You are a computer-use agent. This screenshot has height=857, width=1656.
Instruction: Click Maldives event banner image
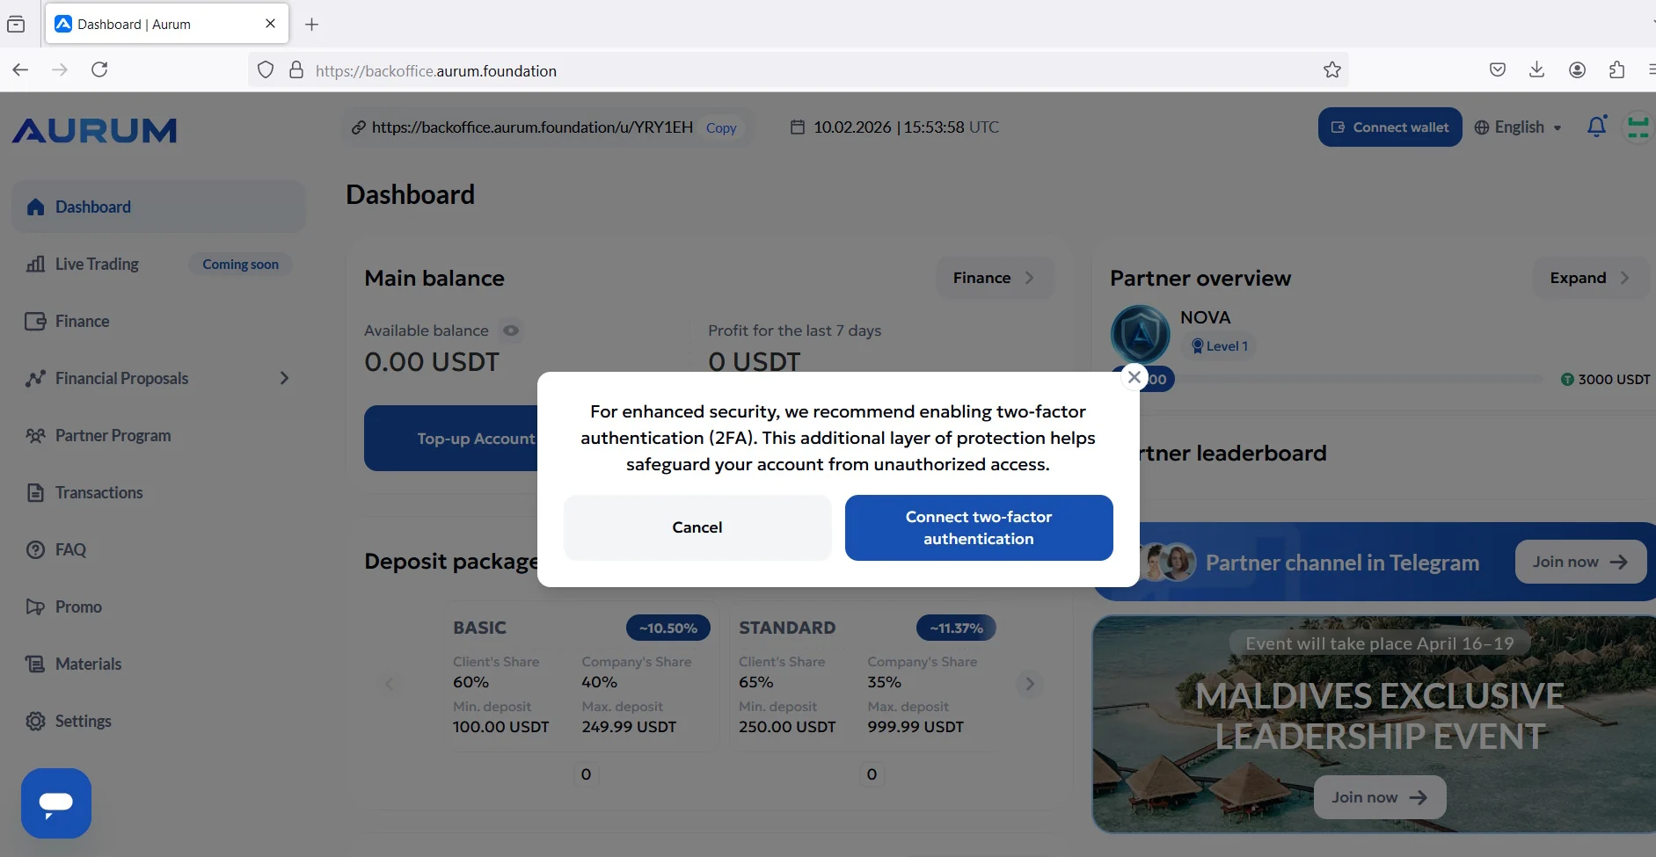click(1375, 724)
